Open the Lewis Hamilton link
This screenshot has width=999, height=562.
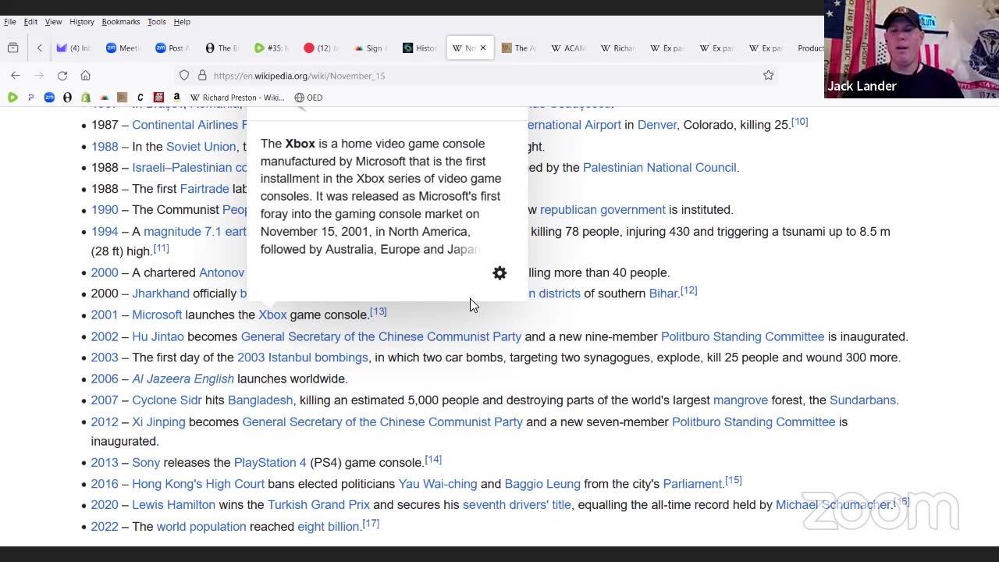tap(173, 505)
